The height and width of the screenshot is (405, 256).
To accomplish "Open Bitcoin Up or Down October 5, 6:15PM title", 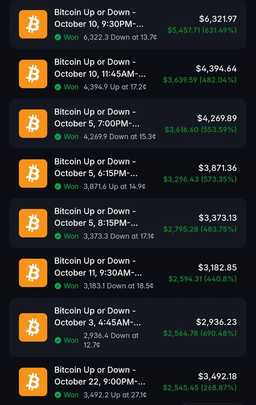I will (96, 167).
